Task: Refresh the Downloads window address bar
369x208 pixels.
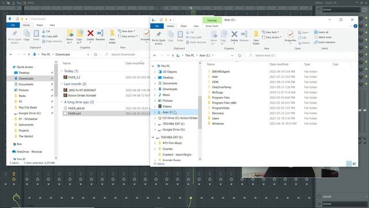Action: (96, 54)
